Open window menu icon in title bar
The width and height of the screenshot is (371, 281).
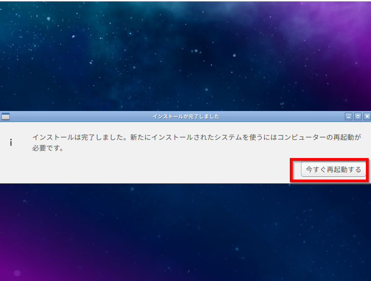tap(6, 116)
